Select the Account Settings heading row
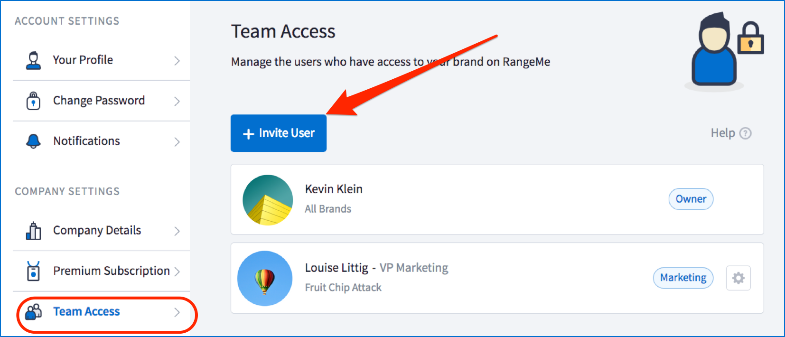Screen dimensions: 785x337 coord(67,21)
